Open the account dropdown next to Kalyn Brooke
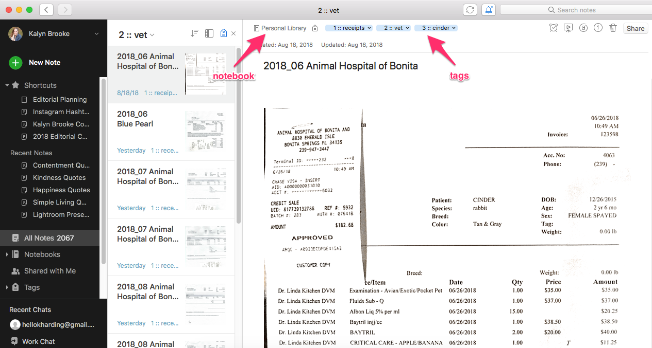 coord(97,34)
